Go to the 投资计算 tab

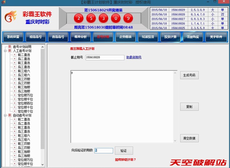point(170,37)
